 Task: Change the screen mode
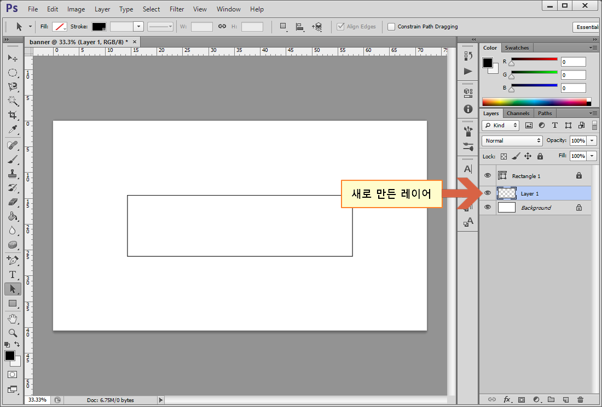click(x=12, y=390)
